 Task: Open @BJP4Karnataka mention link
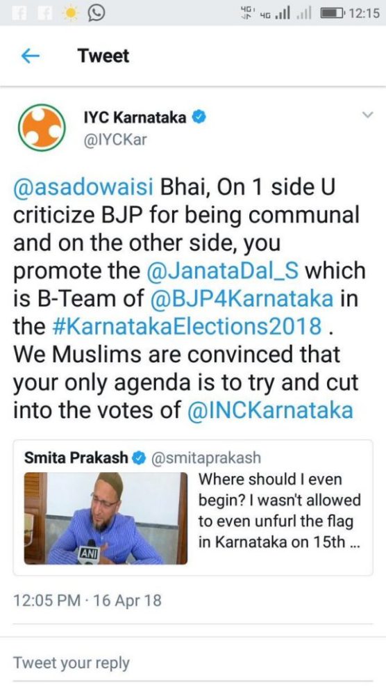(x=242, y=299)
